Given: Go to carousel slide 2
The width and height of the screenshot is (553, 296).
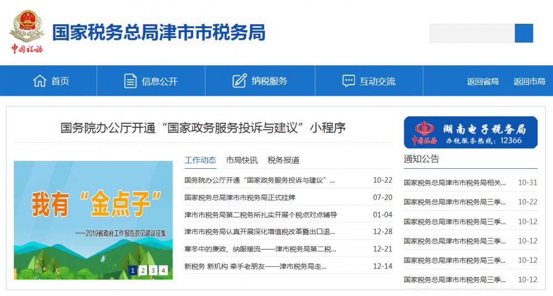Looking at the screenshot, I should click(x=143, y=270).
